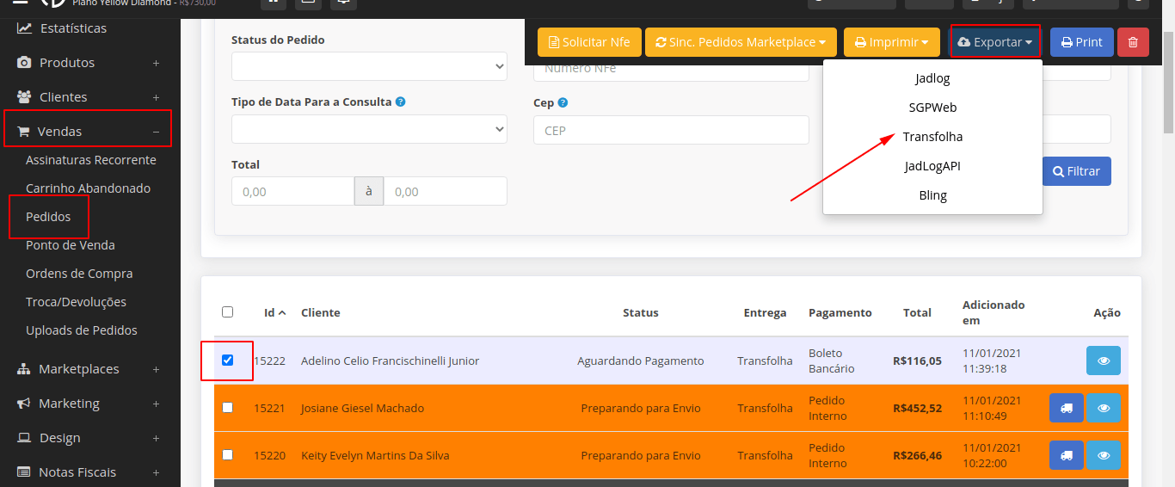This screenshot has width=1175, height=487.
Task: Click help icon beside Tipo de Data
Action: [401, 102]
